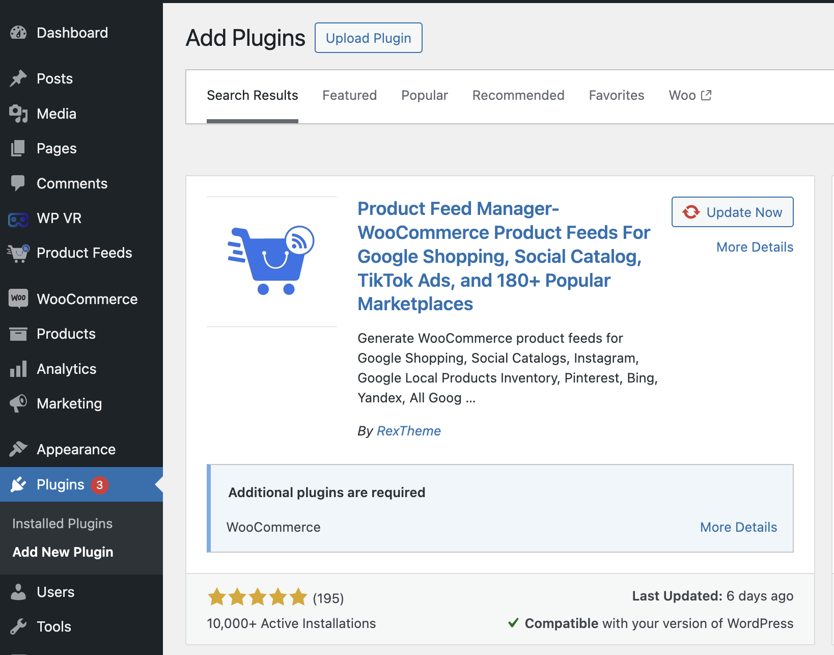This screenshot has width=834, height=655.
Task: Click the plugin description paragraph
Action: pos(508,368)
